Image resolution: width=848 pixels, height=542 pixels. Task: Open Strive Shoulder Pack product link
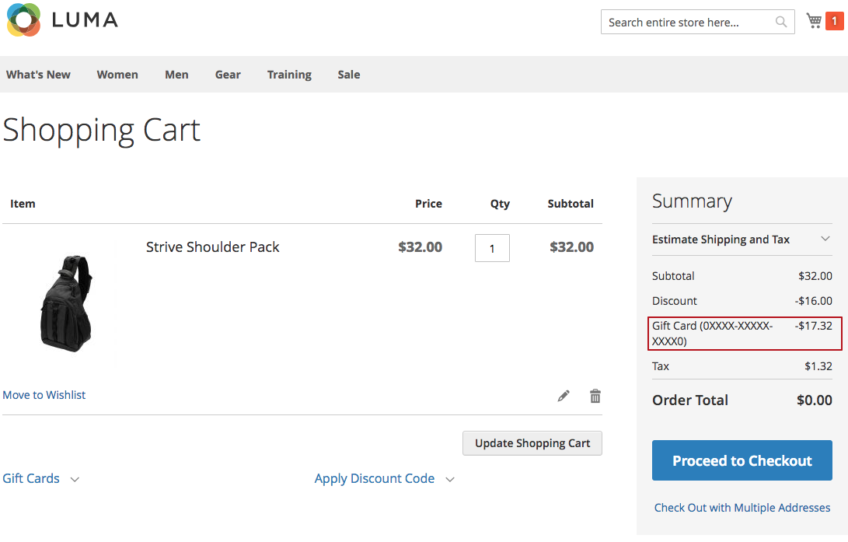(212, 247)
